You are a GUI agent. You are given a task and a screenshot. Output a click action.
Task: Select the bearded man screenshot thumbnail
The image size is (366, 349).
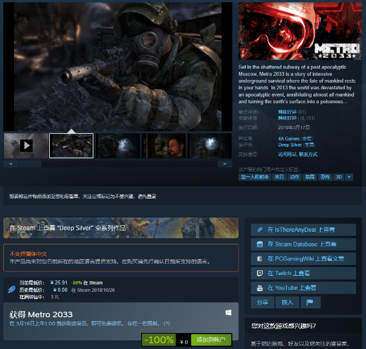tap(164, 146)
